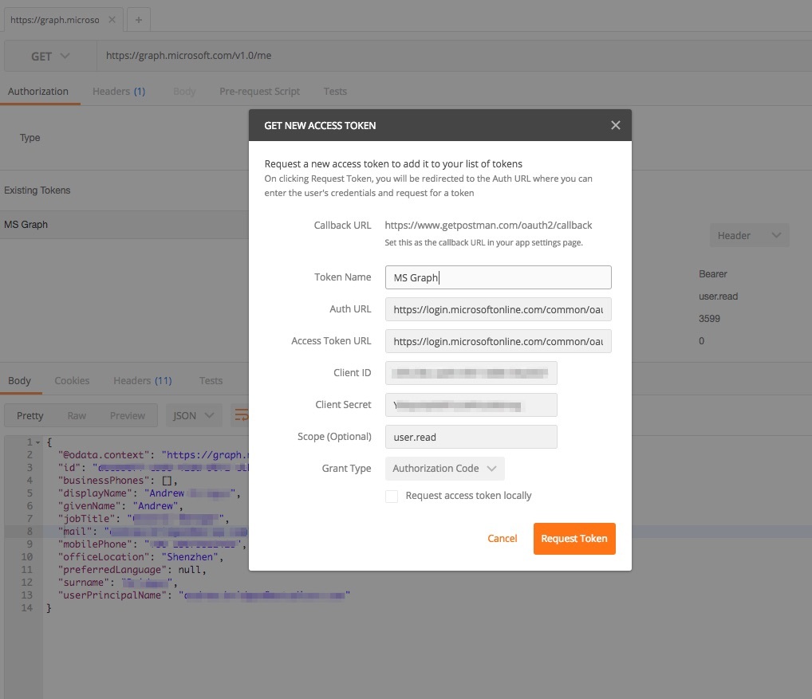This screenshot has width=812, height=699.
Task: Click the getpostman callback URL text
Action: [x=488, y=225]
